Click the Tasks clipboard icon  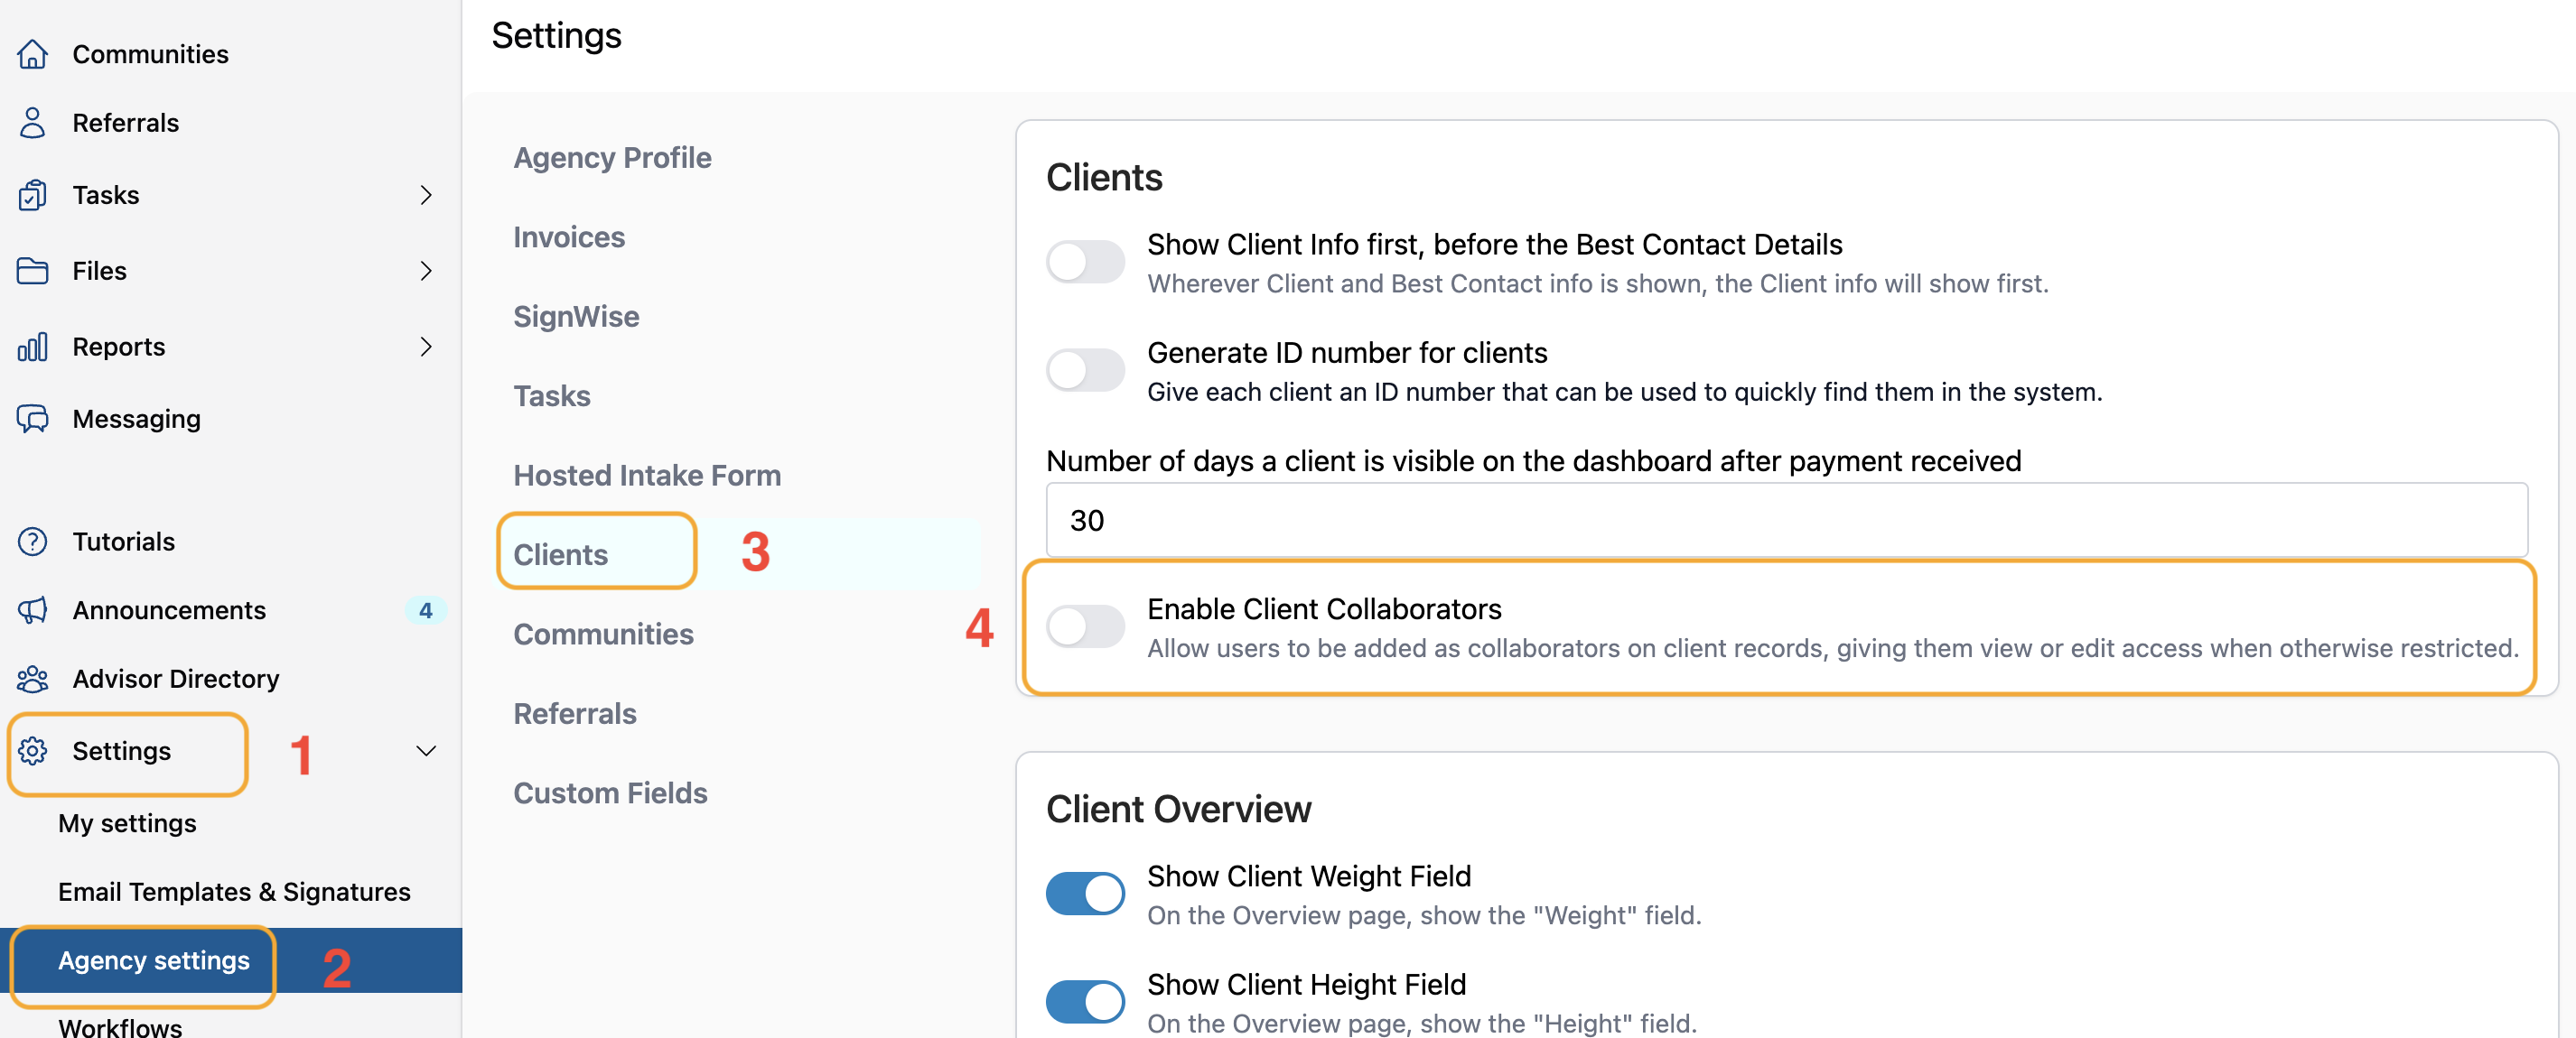[32, 195]
